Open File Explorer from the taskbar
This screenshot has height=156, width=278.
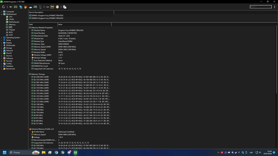click(43, 152)
